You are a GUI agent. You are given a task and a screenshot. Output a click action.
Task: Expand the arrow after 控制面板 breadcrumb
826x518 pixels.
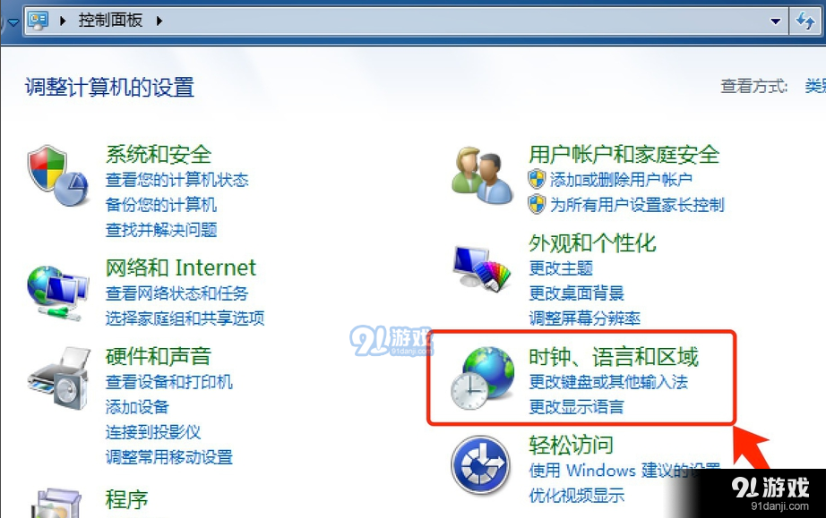pyautogui.click(x=159, y=21)
